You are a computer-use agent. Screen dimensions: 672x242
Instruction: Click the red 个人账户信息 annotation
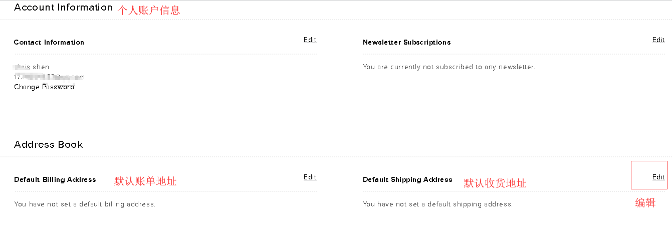[x=149, y=10]
